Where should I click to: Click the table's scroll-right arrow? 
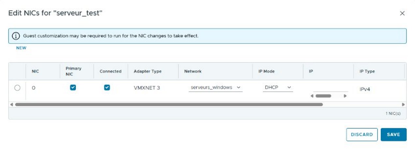[403, 105]
